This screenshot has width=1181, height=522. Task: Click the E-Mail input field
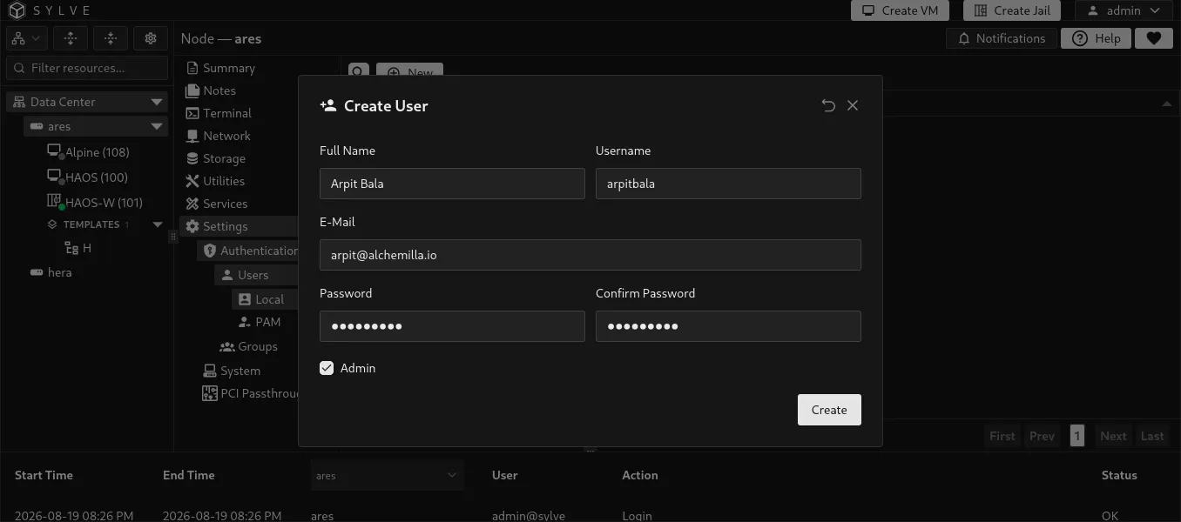pos(590,255)
